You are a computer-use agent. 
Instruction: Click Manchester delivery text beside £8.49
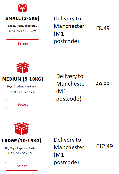coord(69,30)
